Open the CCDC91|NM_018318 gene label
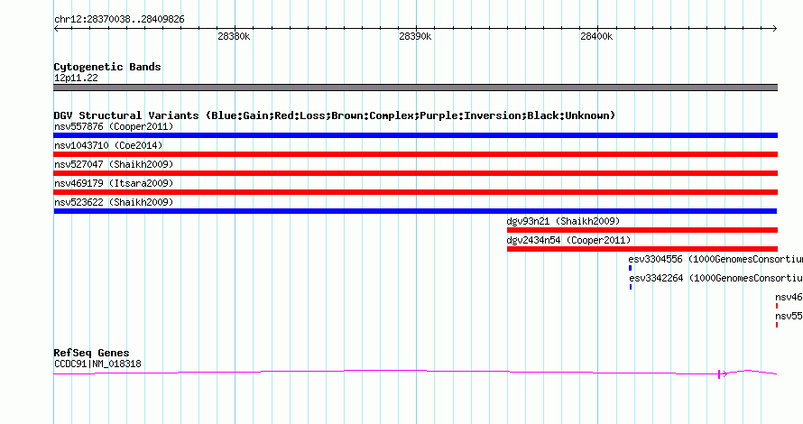803x424 pixels. [x=97, y=364]
